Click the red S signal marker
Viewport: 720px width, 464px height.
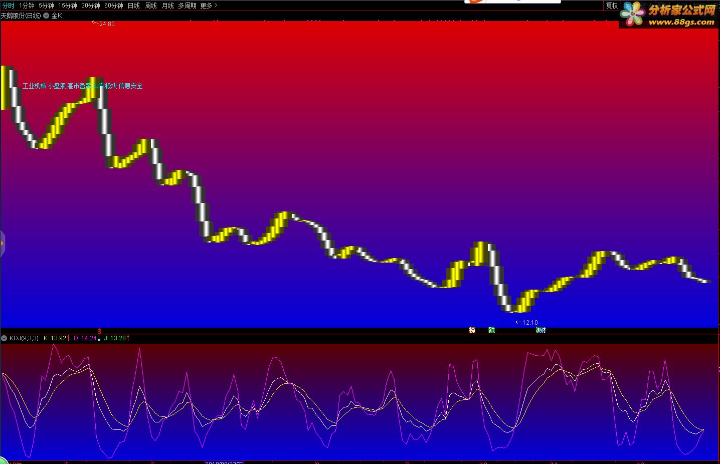(x=99, y=331)
